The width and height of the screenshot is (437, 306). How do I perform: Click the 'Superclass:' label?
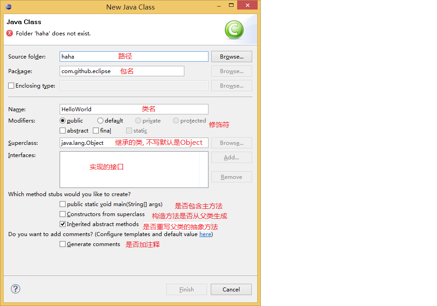[23, 143]
